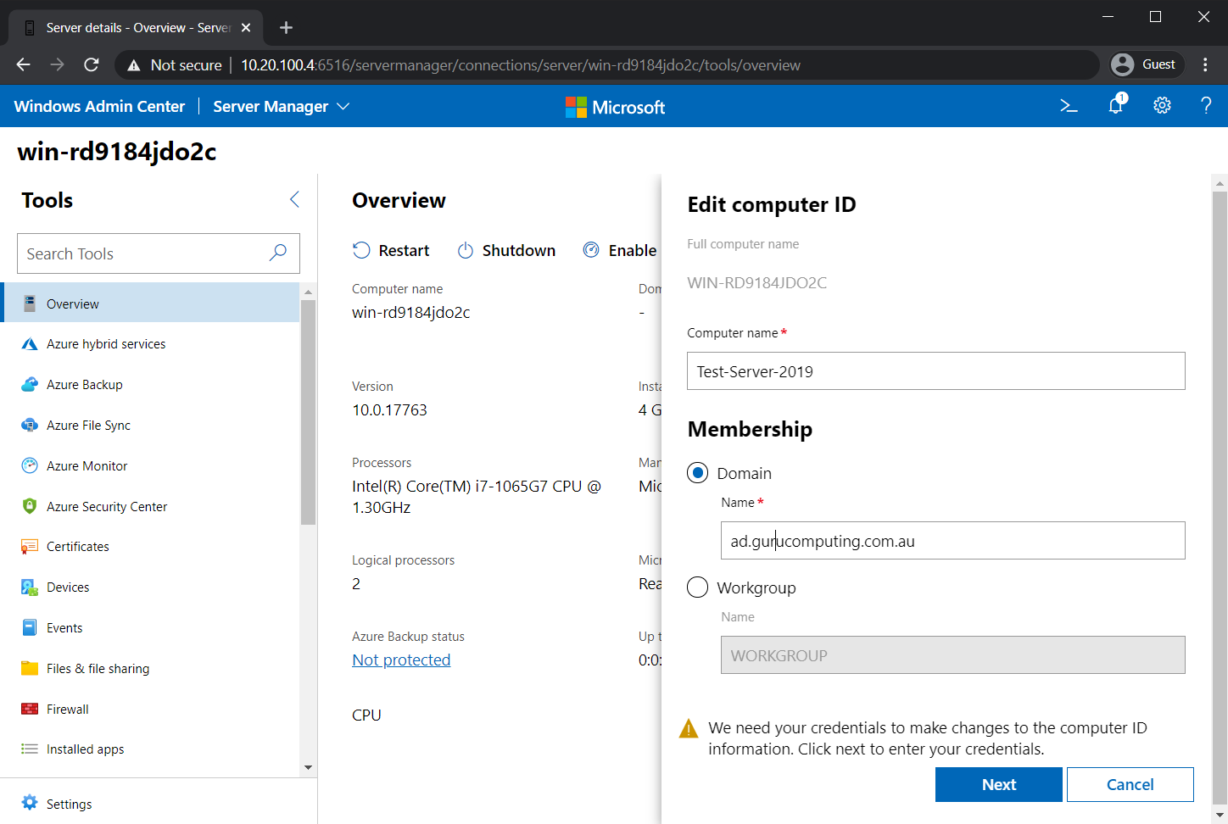The width and height of the screenshot is (1228, 824).
Task: Open the Azure Security Center shield icon
Action: 30,506
